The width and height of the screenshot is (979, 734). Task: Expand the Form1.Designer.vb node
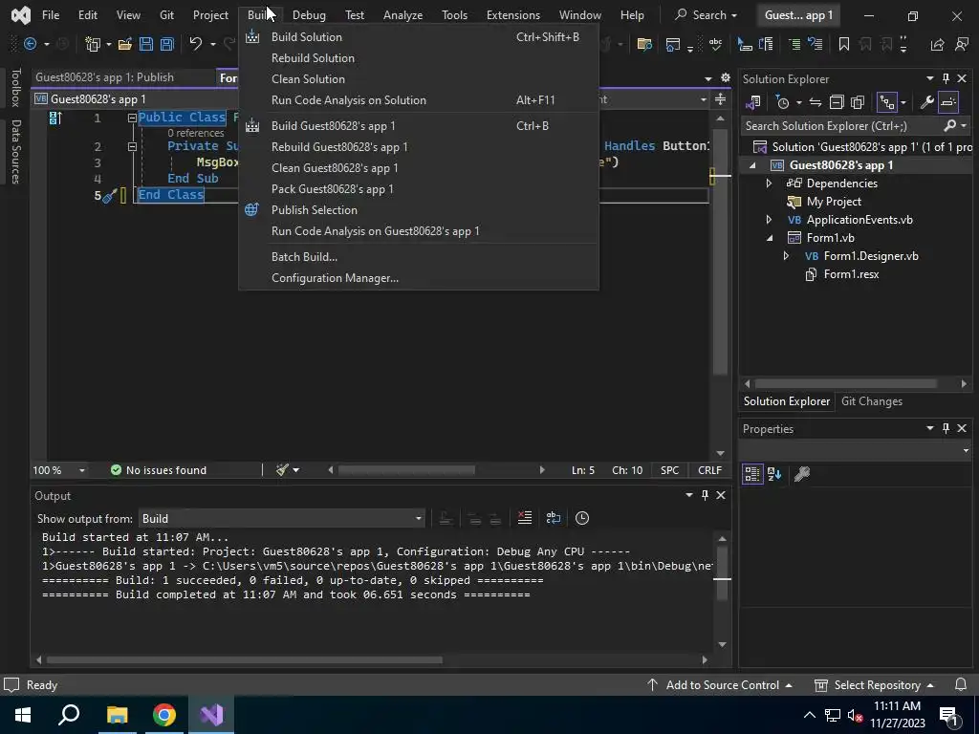(786, 256)
